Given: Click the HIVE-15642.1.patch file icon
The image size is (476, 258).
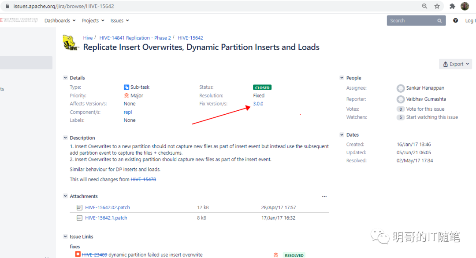Looking at the screenshot, I should [79, 218].
